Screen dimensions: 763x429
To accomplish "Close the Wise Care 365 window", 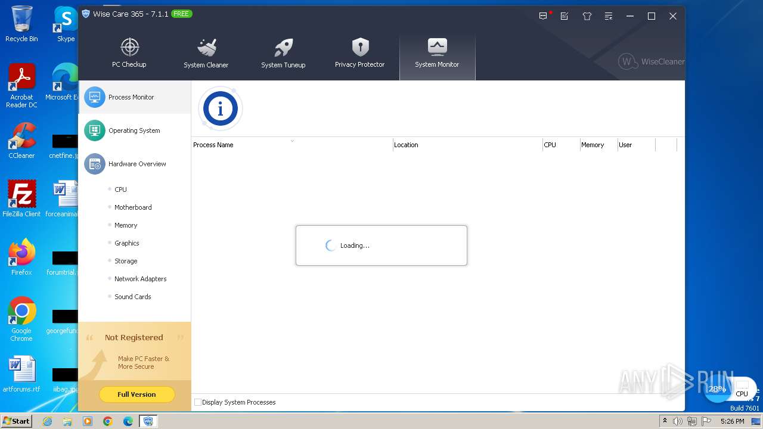I will 673,16.
